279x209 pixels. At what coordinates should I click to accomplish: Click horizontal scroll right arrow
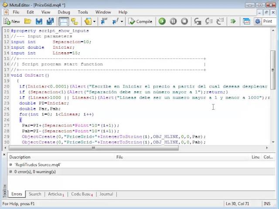pyautogui.click(x=267, y=148)
